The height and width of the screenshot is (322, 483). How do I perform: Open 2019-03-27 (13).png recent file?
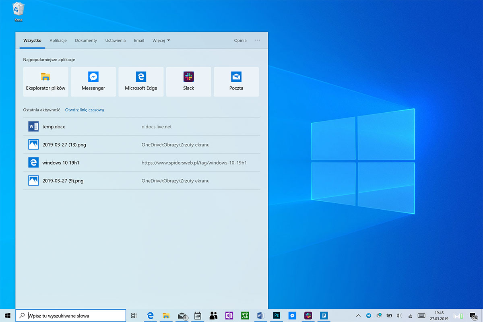pos(141,144)
